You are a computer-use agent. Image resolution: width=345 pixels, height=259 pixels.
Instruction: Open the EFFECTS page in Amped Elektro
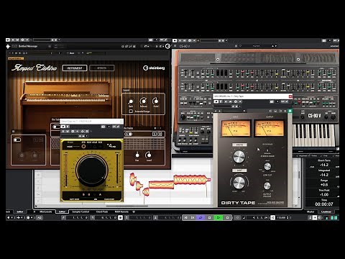(101, 68)
